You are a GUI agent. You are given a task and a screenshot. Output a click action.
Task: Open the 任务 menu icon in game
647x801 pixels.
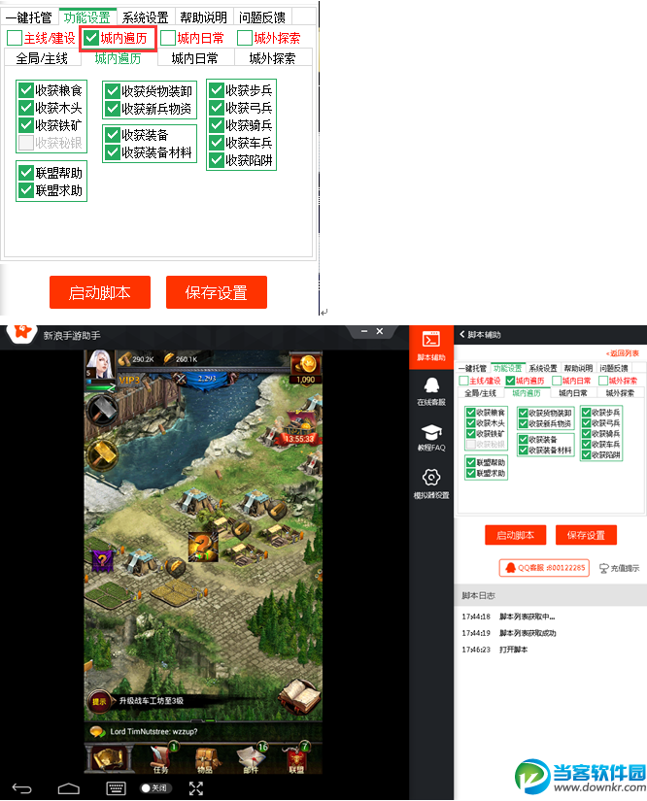coord(161,758)
